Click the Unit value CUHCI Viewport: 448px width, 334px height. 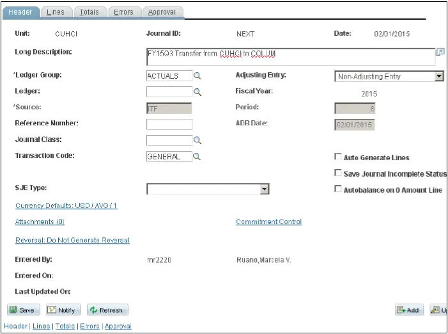tap(66, 34)
